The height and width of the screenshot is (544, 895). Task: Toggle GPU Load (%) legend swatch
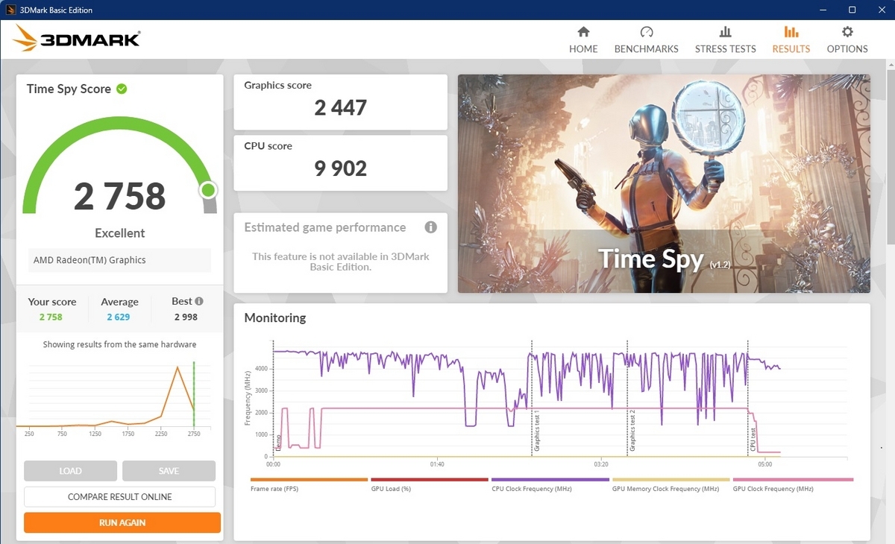pos(430,480)
